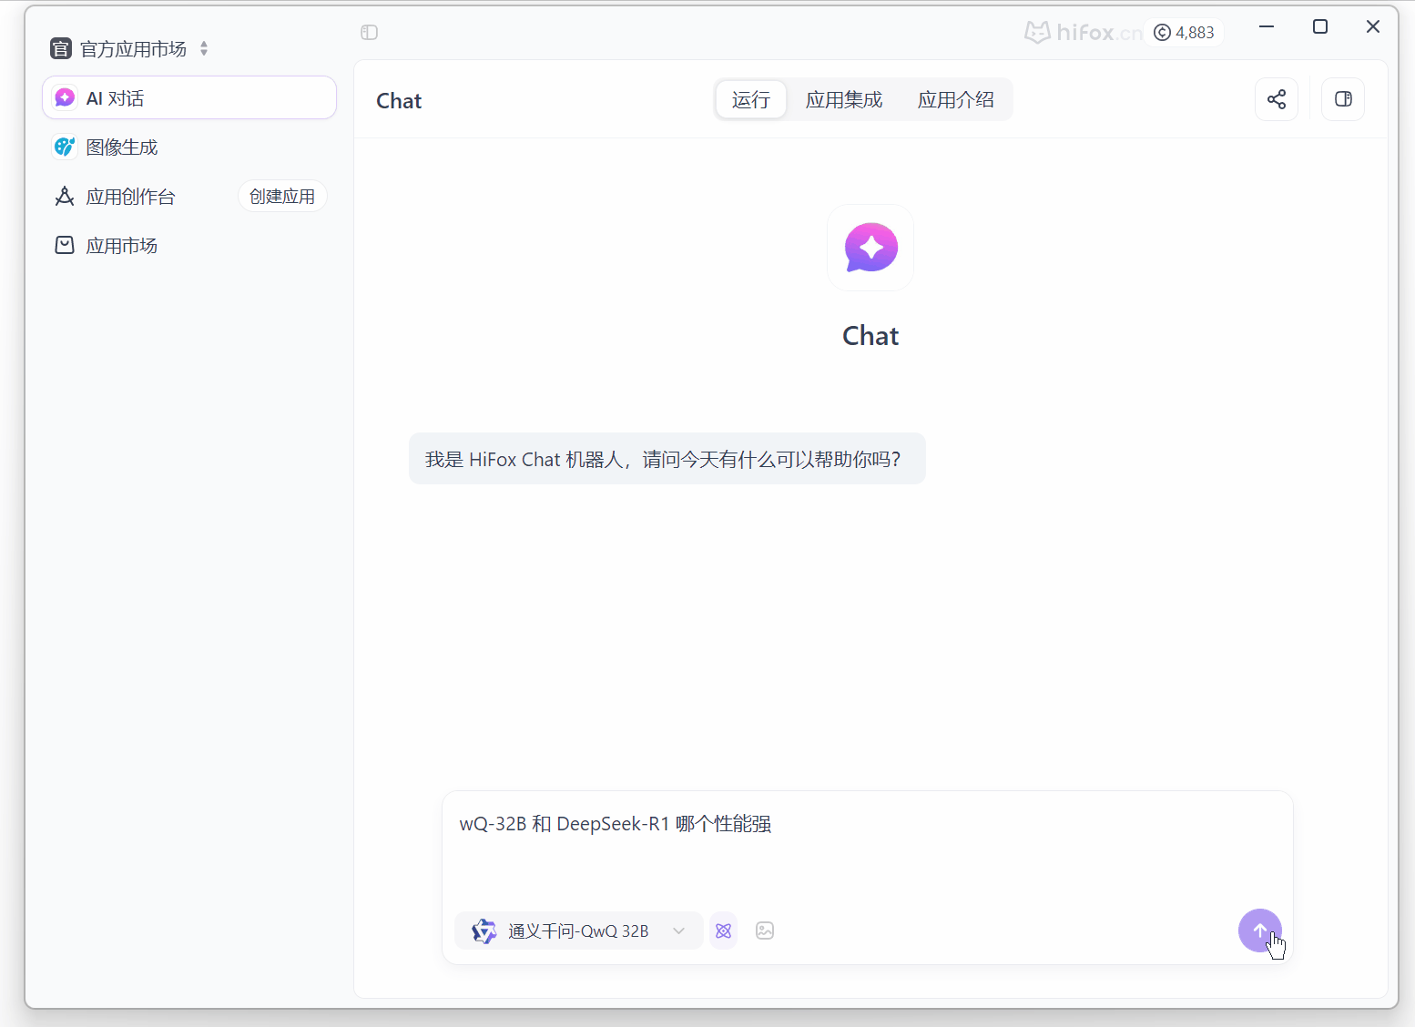Open 应用市场 in the sidebar
1415x1027 pixels.
pos(189,245)
